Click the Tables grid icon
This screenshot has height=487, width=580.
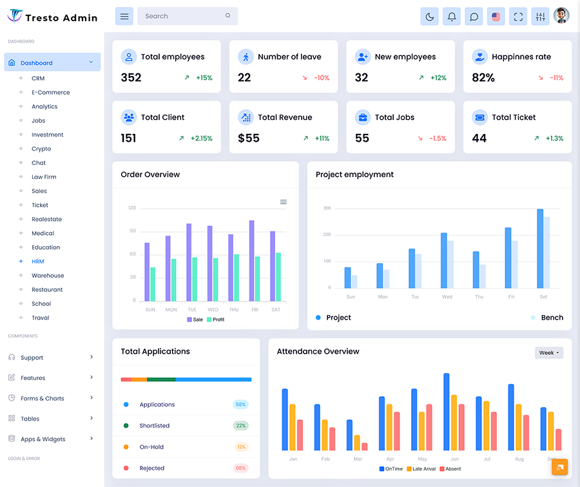(x=12, y=418)
